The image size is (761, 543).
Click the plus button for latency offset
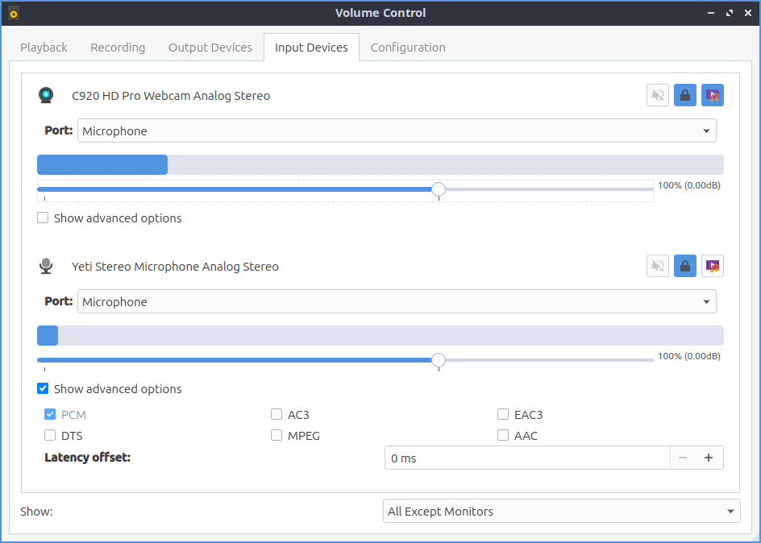click(709, 458)
